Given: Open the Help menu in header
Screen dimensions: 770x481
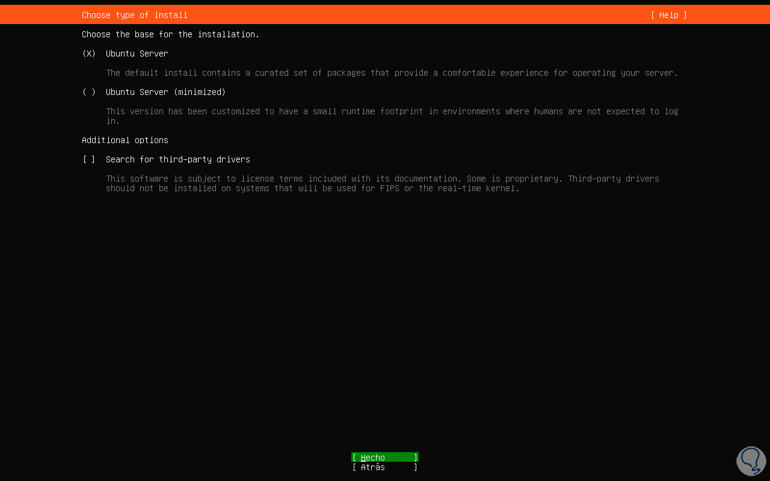Looking at the screenshot, I should click(668, 15).
